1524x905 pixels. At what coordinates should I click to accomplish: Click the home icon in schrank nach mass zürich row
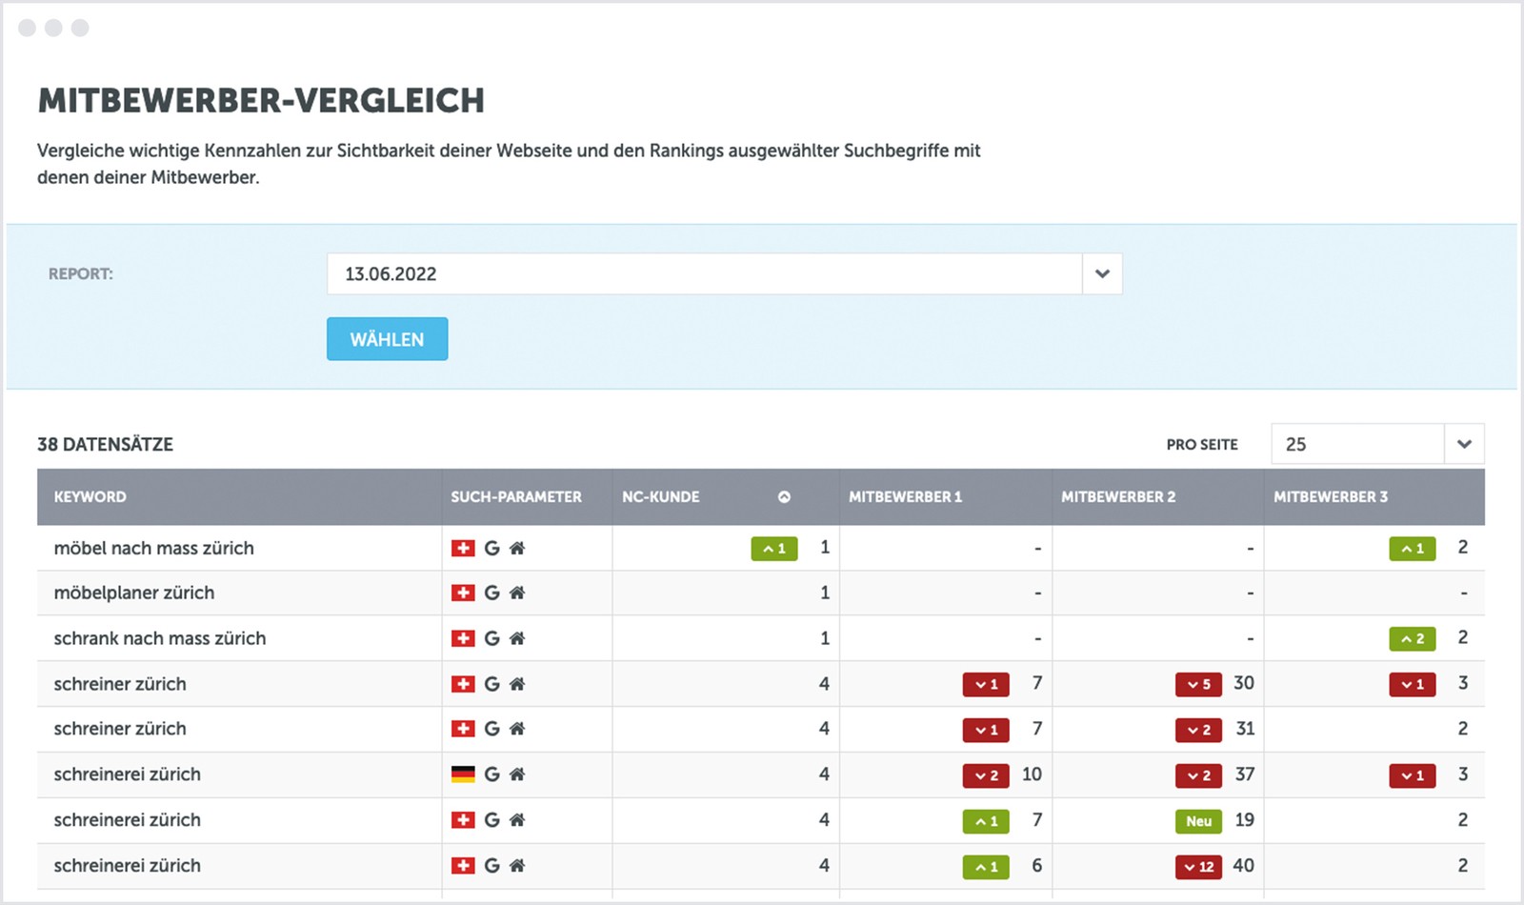coord(517,638)
